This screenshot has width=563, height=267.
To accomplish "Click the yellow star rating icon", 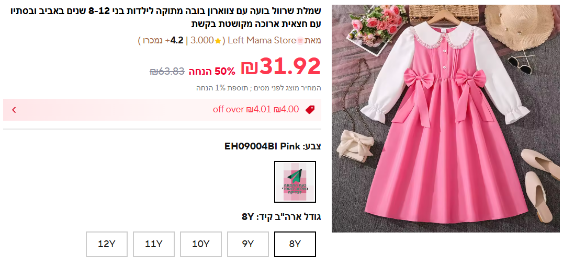I will point(218,41).
